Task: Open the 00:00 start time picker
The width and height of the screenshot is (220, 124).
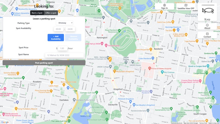Action: point(58,29)
